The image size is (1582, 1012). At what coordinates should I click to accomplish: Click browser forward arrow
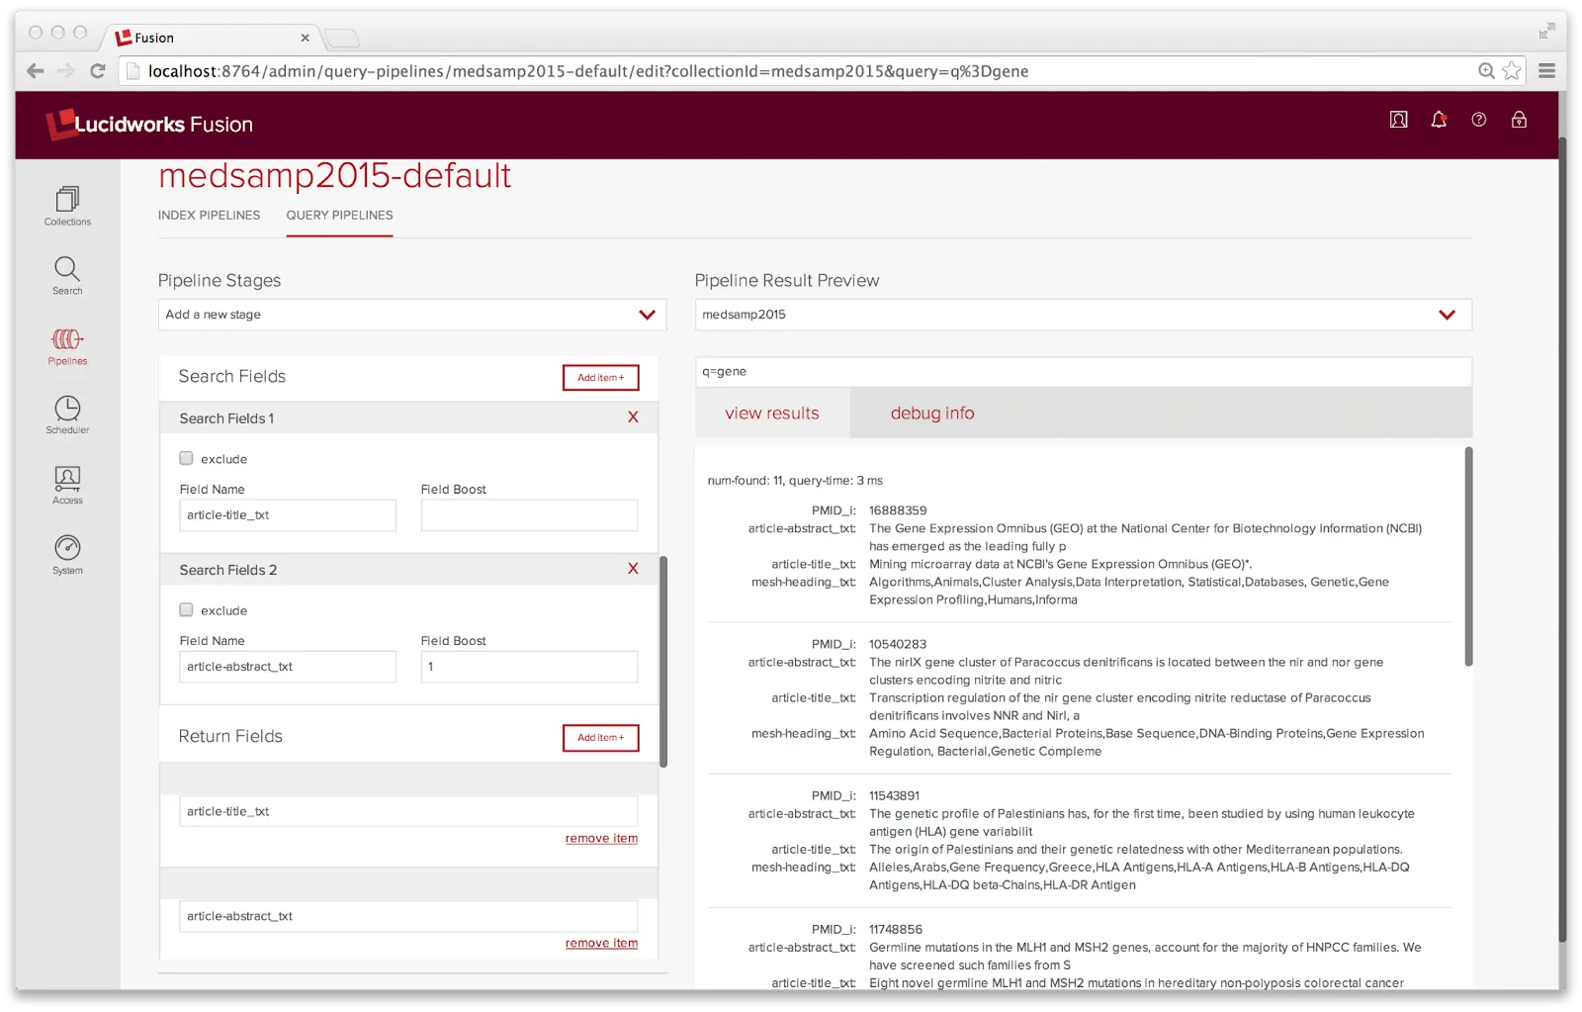point(66,71)
